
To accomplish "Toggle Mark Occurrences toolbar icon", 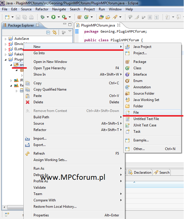I will click(137, 17).
